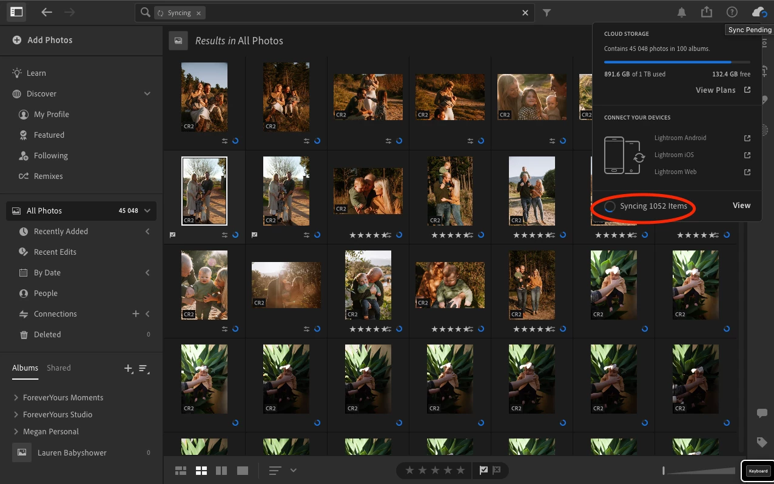Open Learn with the lightbulb icon

17,73
